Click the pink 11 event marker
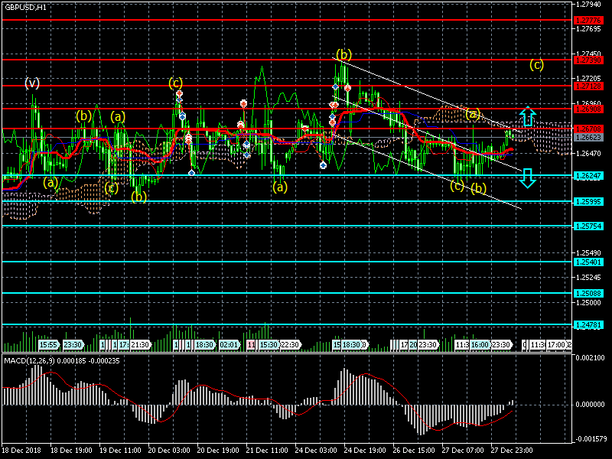The image size is (612, 459). pyautogui.click(x=251, y=345)
